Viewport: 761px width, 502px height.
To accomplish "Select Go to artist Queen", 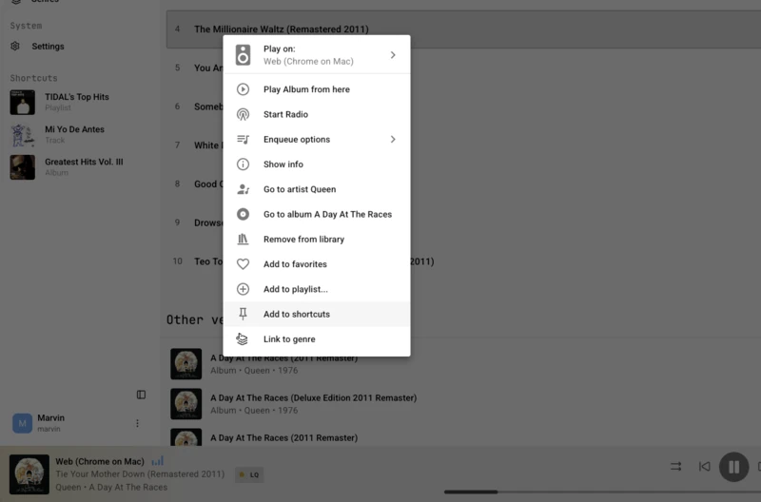I will coord(317,189).
